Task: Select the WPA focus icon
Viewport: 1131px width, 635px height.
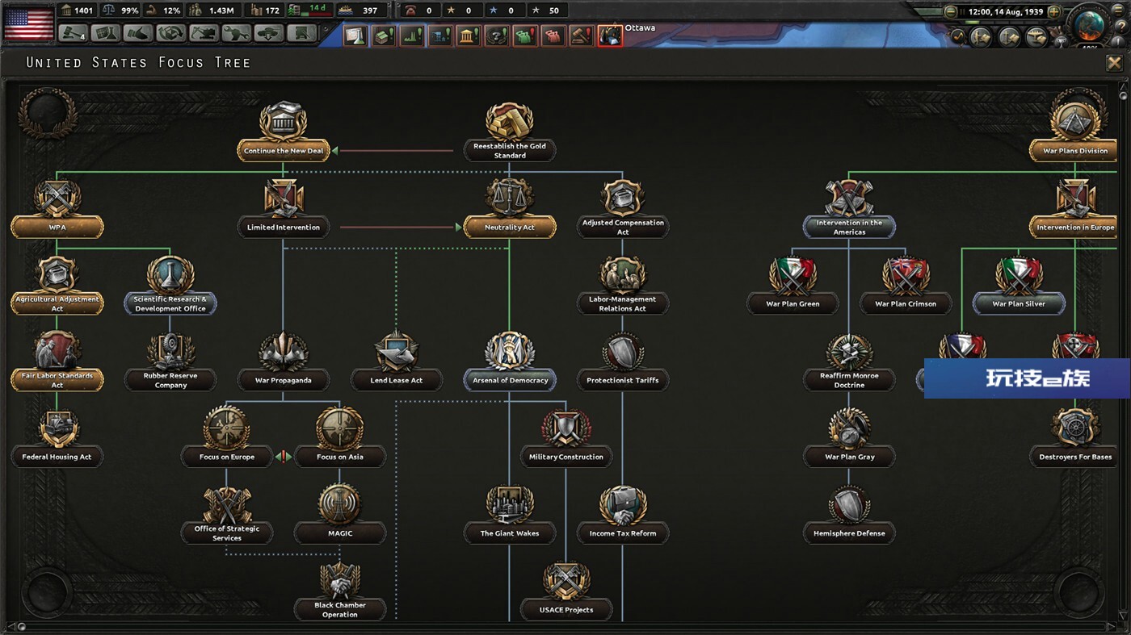Action: point(57,198)
